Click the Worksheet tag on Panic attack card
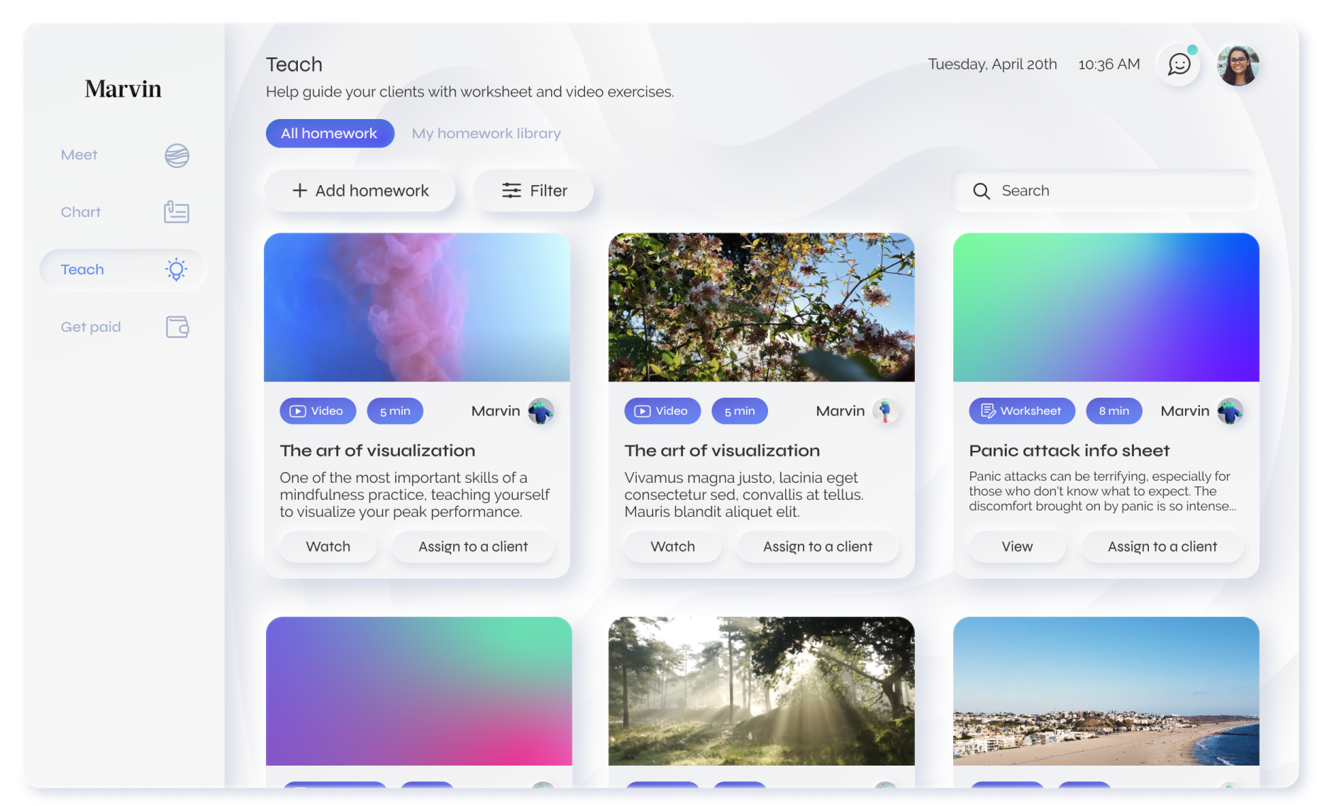 coord(1022,411)
